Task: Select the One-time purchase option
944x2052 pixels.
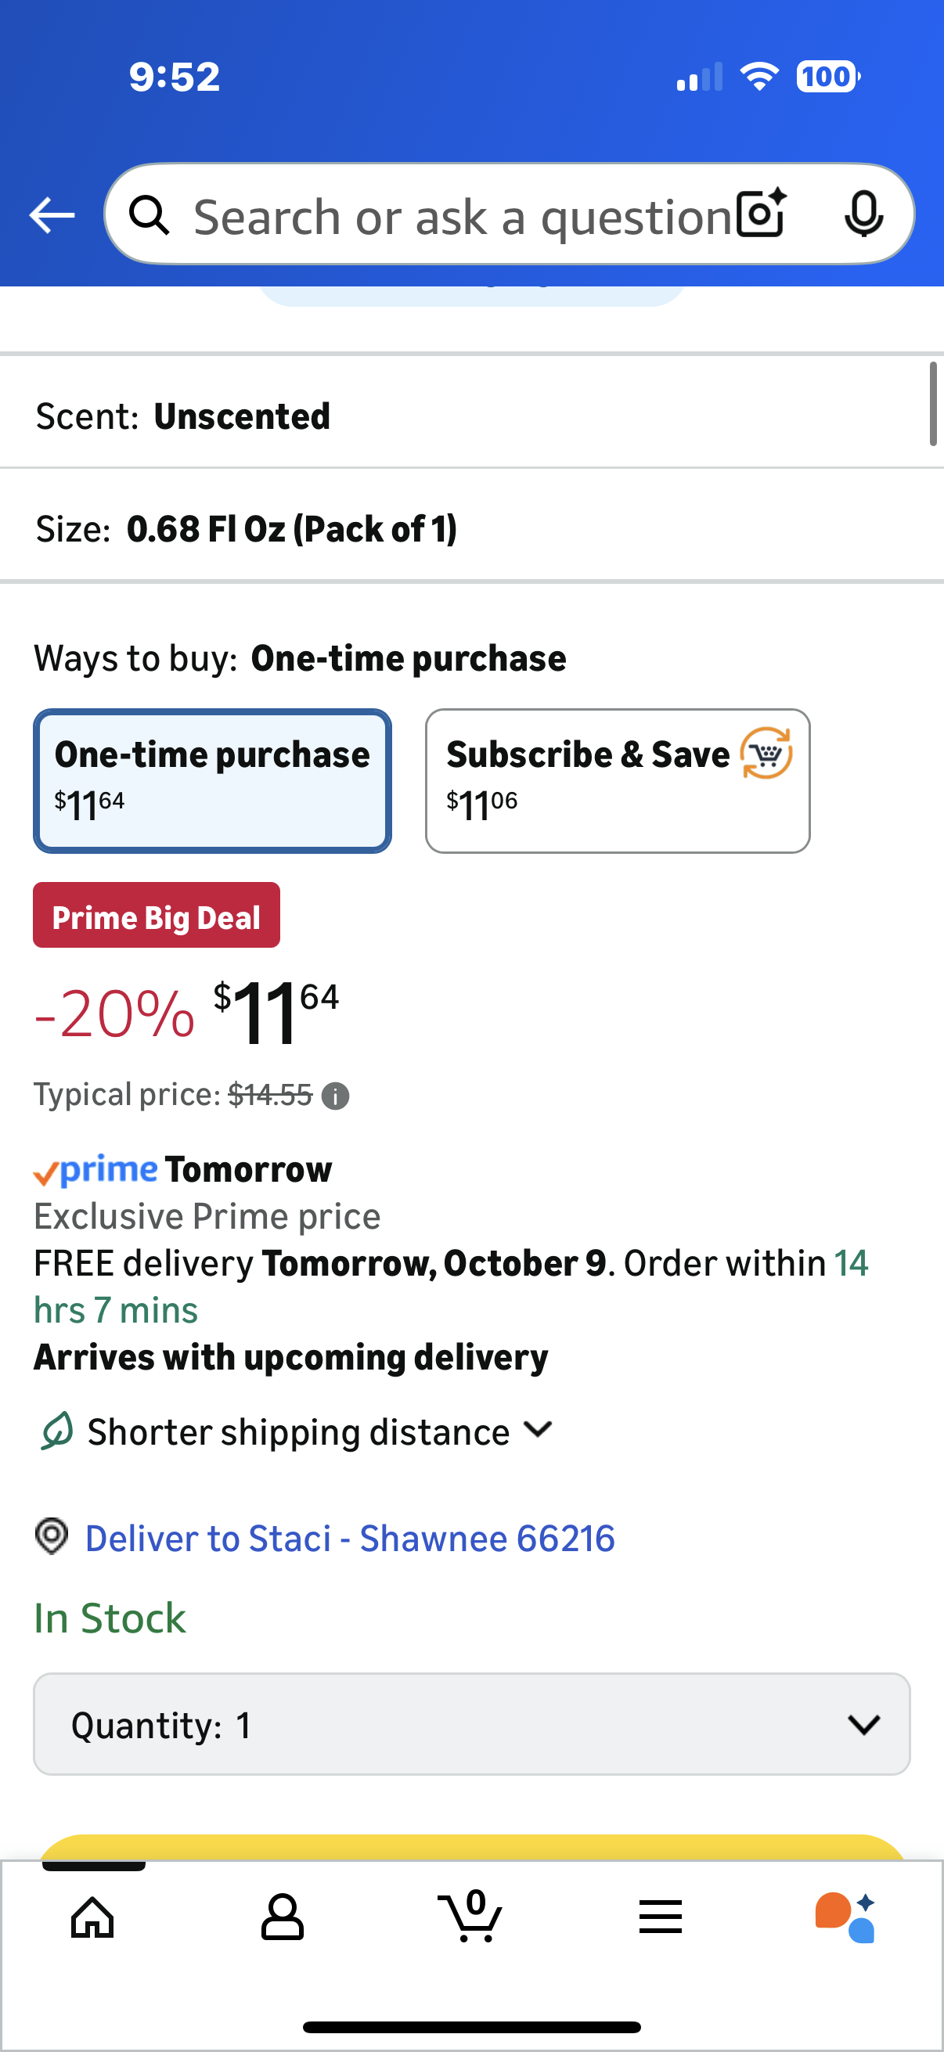Action: 212,781
